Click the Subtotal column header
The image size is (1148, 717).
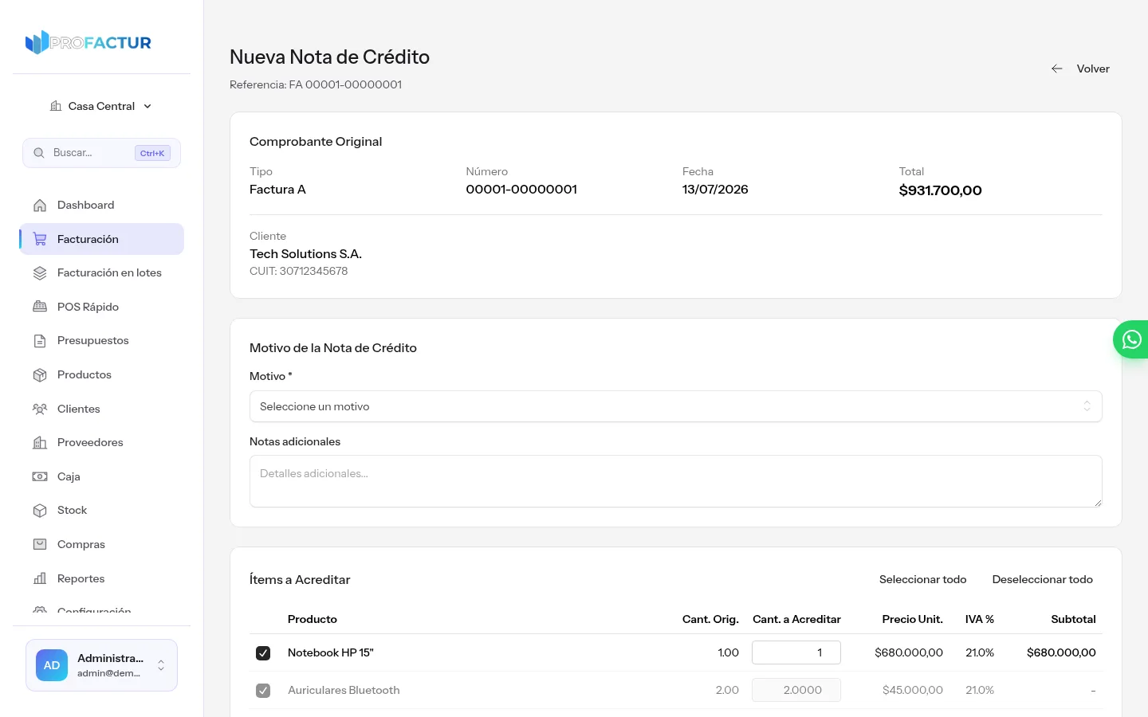coord(1073,619)
